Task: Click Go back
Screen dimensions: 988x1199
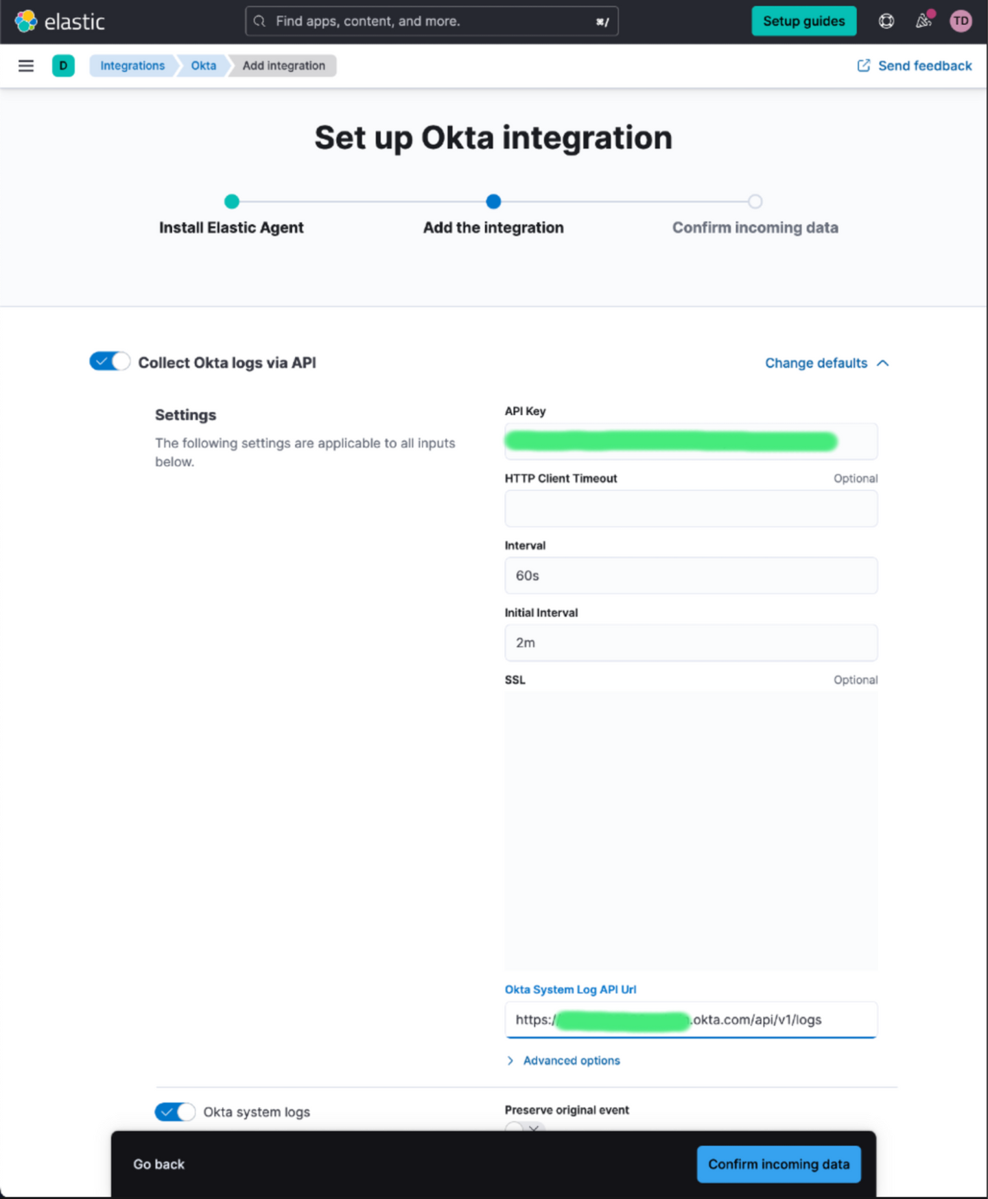Action: coord(159,1164)
